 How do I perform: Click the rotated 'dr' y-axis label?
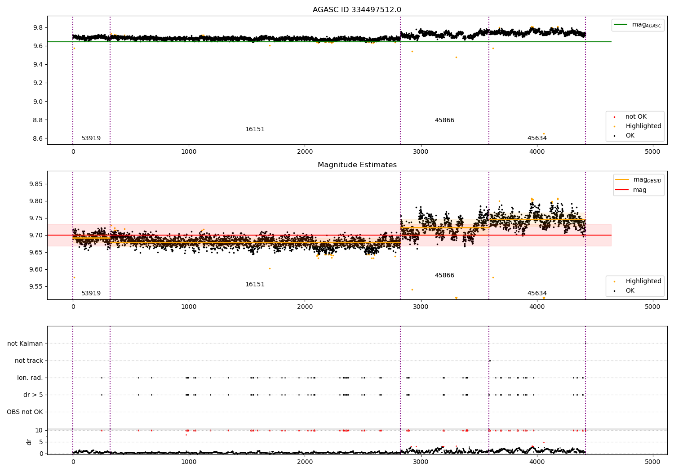(x=29, y=442)
